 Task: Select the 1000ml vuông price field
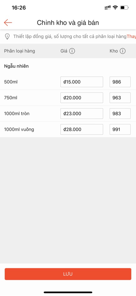pos(82,130)
